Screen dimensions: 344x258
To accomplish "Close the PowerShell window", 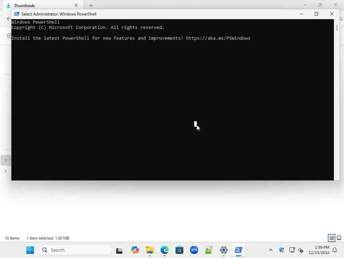I will [x=332, y=14].
